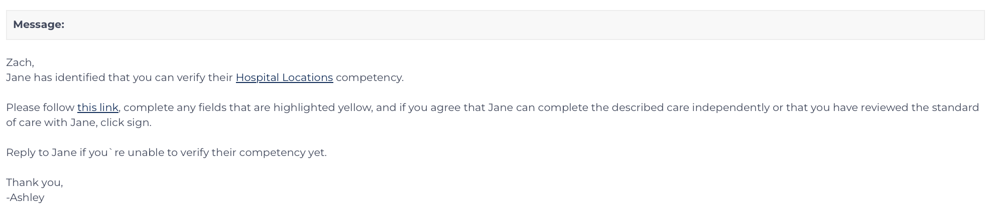Click the 'Zach,' greeting line
Image resolution: width=990 pixels, height=214 pixels.
click(x=20, y=62)
